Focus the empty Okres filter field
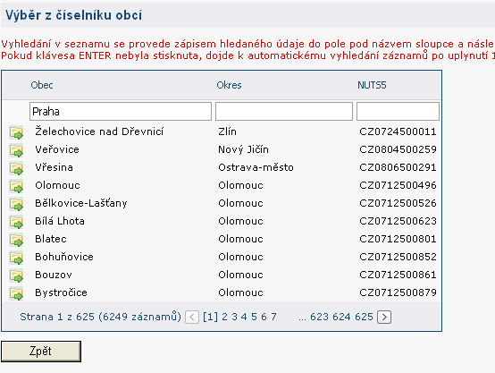The width and height of the screenshot is (495, 373). 284,111
